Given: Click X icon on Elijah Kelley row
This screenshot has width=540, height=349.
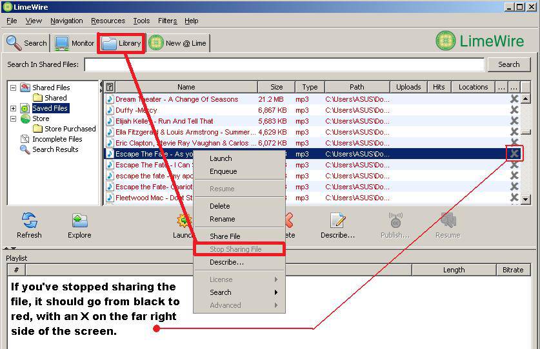Looking at the screenshot, I should point(514,121).
